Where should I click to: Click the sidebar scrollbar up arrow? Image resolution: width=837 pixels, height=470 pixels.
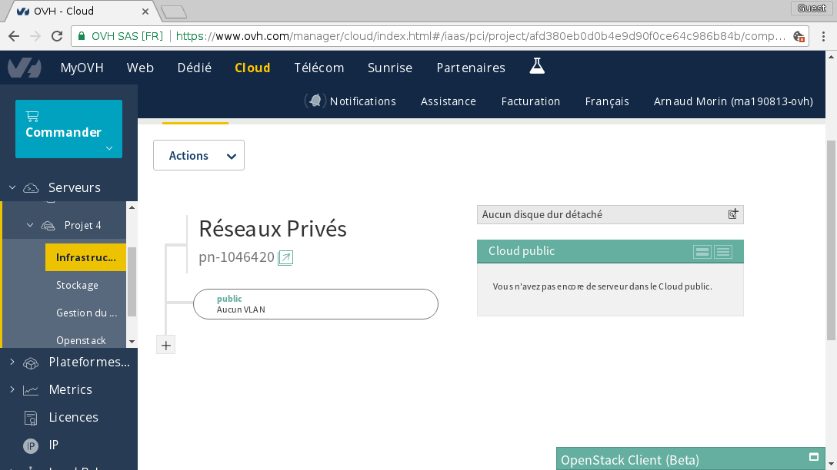click(x=132, y=207)
